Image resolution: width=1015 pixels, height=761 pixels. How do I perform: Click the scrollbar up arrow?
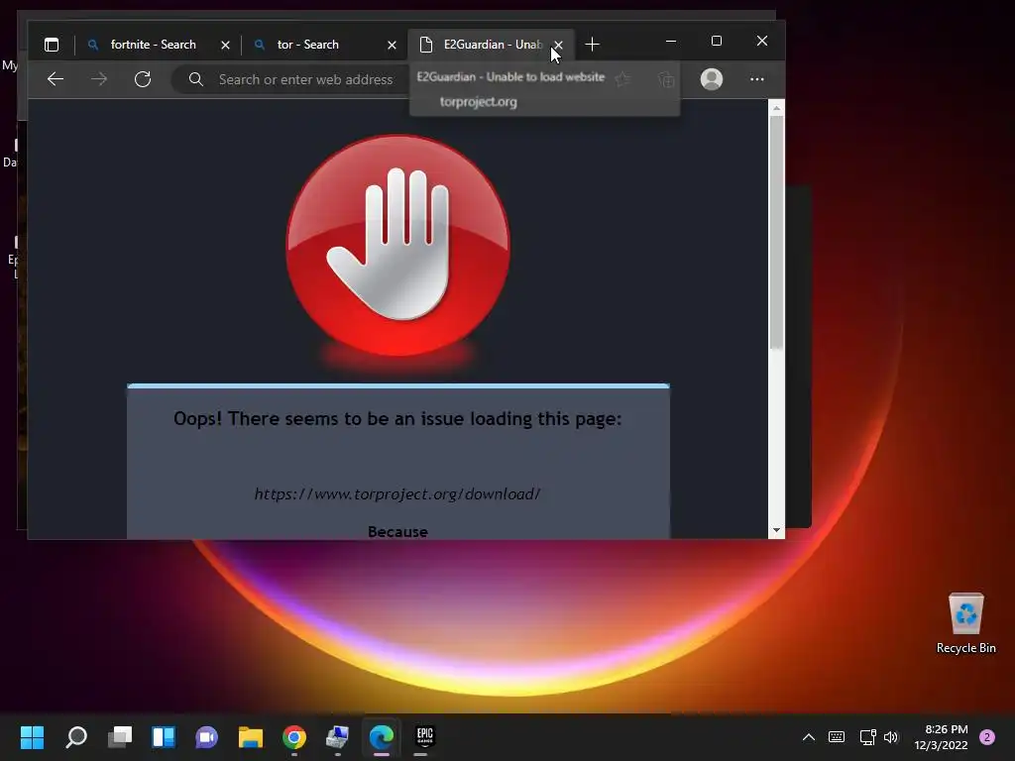click(x=776, y=108)
